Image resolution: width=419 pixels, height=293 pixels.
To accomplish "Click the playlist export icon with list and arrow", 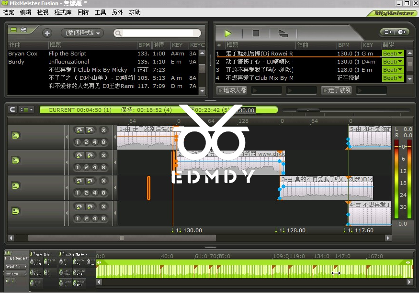I will click(x=388, y=32).
